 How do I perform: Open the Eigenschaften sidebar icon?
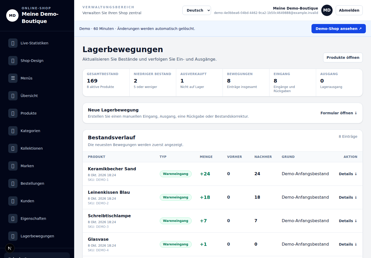tap(13, 219)
